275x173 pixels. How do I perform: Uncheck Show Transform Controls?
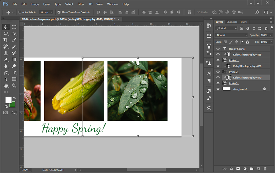point(59,12)
